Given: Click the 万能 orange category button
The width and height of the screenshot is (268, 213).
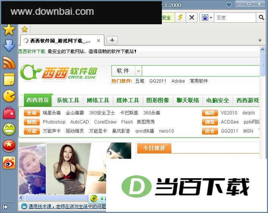Looking at the screenshot, I should point(31,131).
